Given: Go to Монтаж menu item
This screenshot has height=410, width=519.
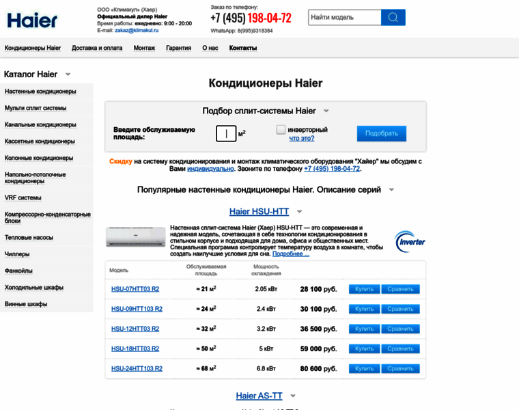Looking at the screenshot, I should 144,48.
